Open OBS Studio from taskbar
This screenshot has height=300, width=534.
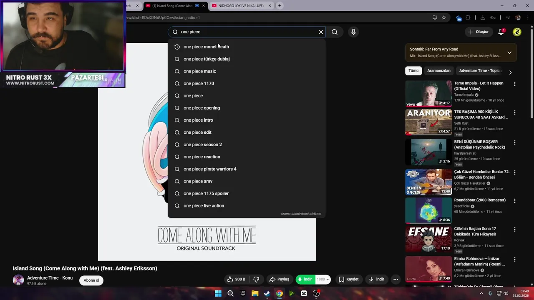316,293
